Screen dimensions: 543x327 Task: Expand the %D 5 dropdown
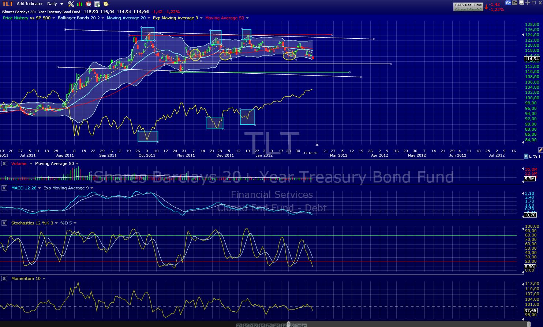(75, 223)
